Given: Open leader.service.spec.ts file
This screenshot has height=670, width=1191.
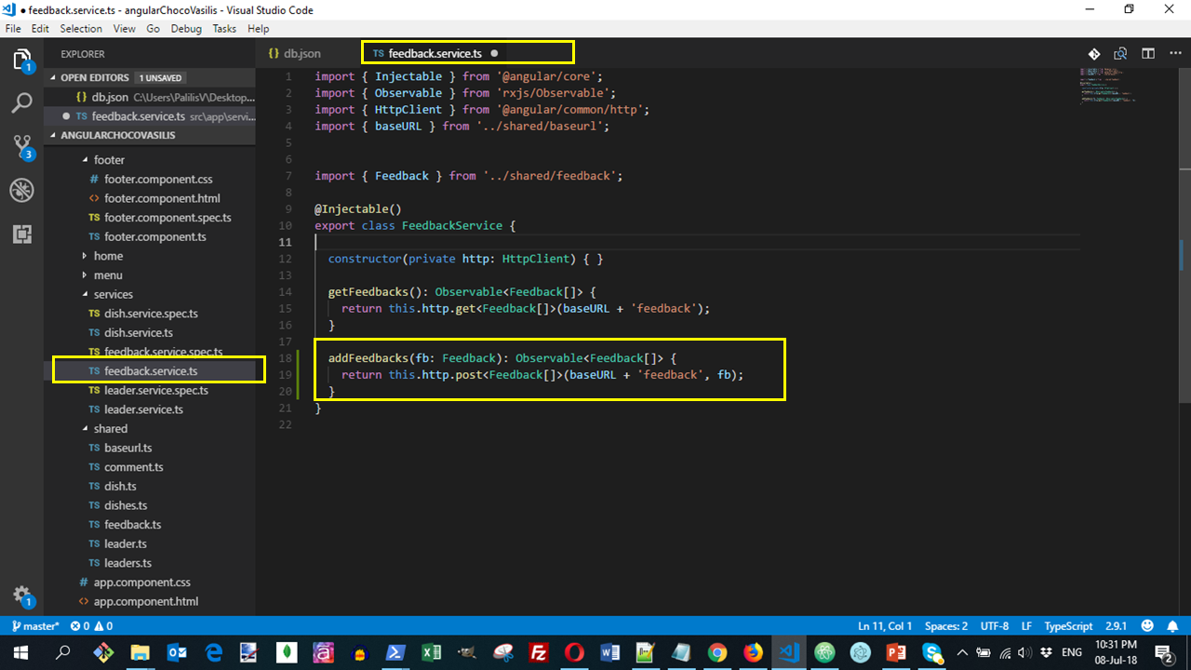Looking at the screenshot, I should (156, 390).
